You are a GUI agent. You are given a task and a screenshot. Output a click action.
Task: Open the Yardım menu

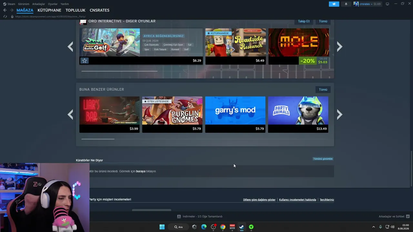click(x=65, y=4)
